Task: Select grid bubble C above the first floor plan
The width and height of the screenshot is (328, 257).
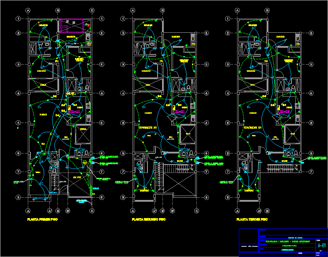Action: (92, 10)
